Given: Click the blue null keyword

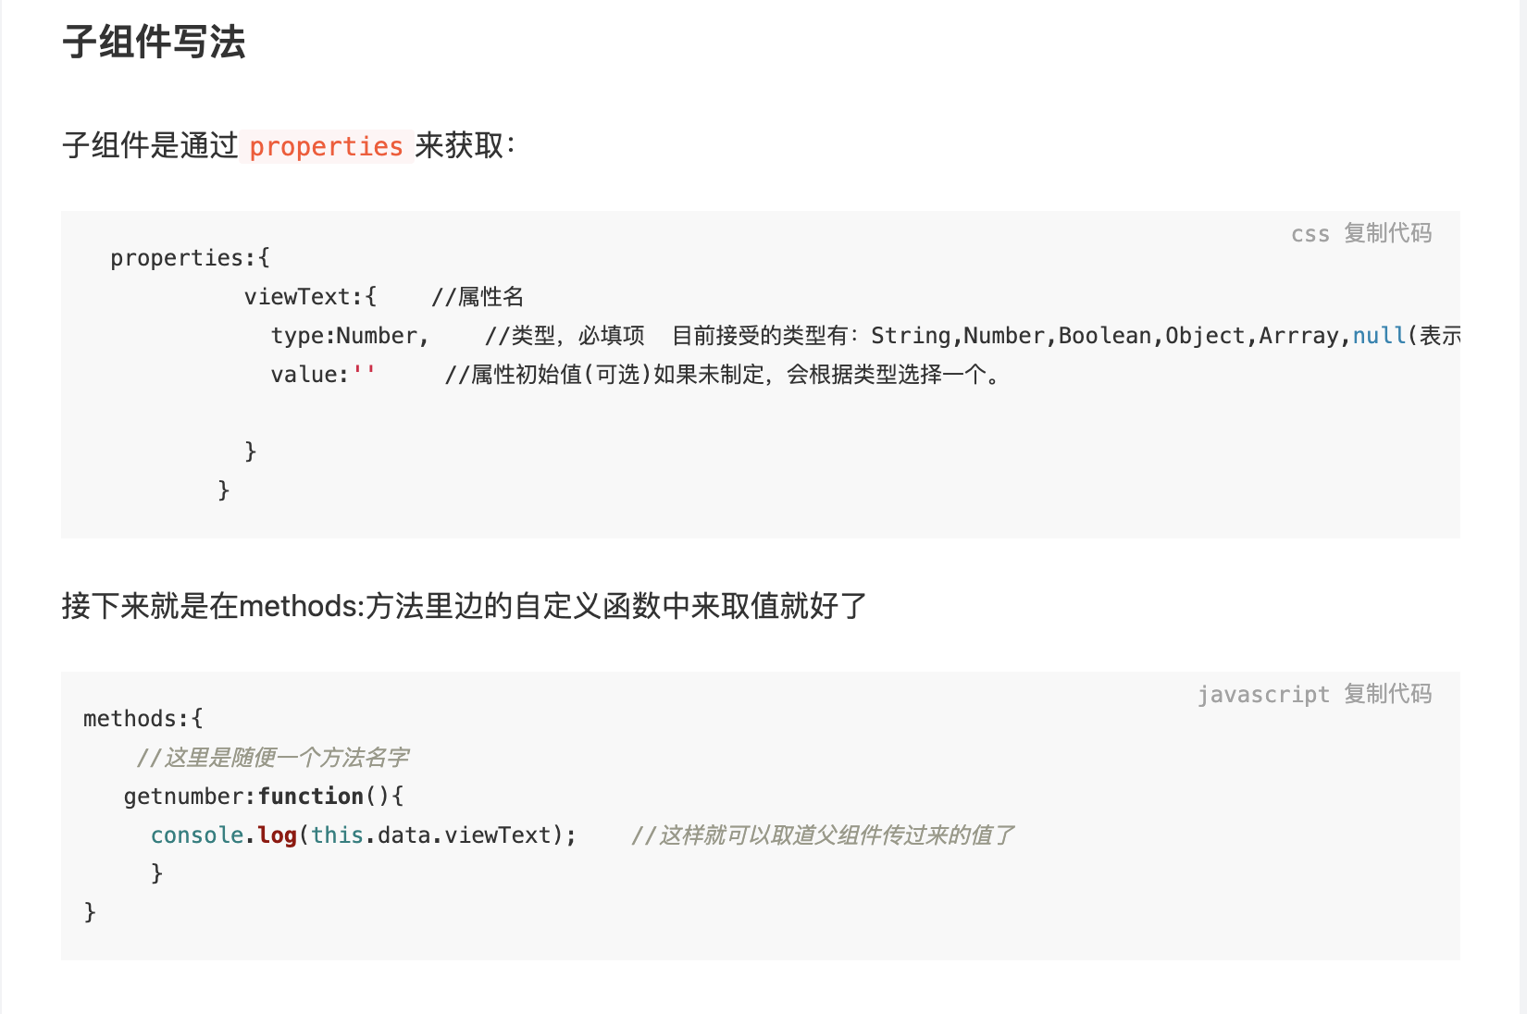Looking at the screenshot, I should (x=1379, y=335).
